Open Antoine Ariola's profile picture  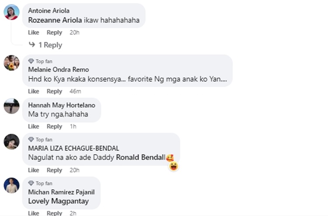point(11,12)
